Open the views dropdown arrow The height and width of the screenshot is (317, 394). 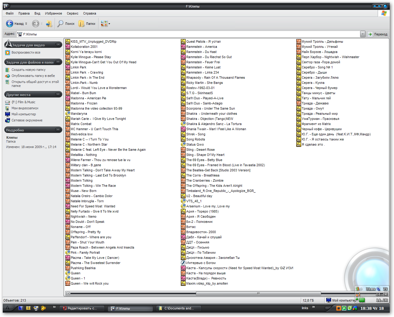109,23
